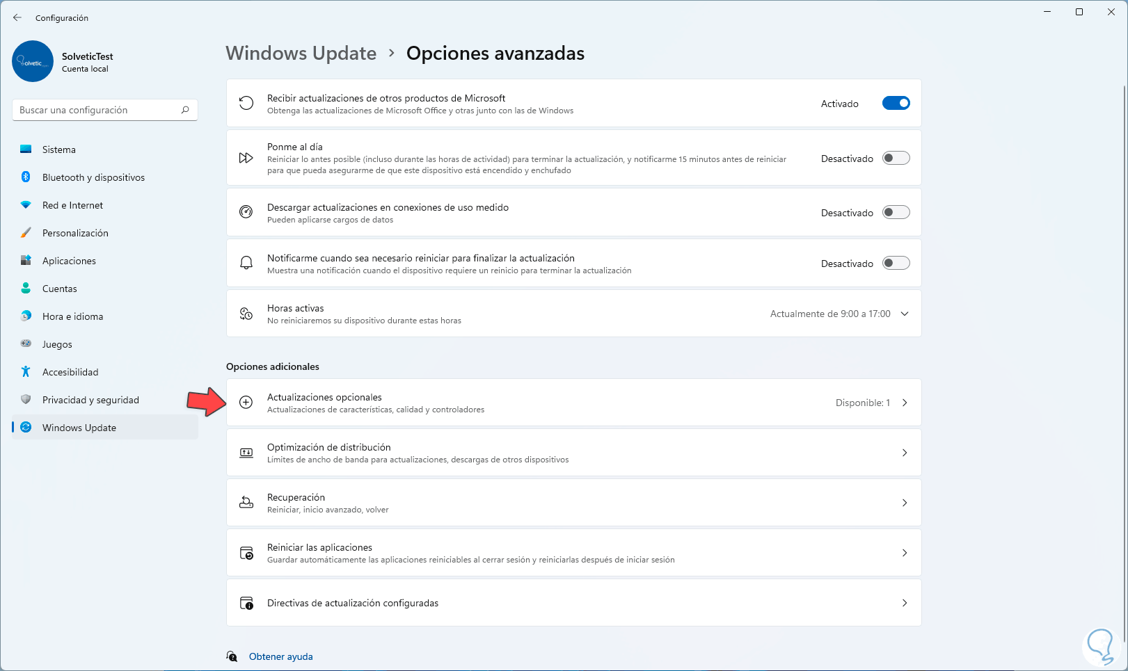Click the SolveticTest account name
The height and width of the screenshot is (671, 1128).
point(87,56)
